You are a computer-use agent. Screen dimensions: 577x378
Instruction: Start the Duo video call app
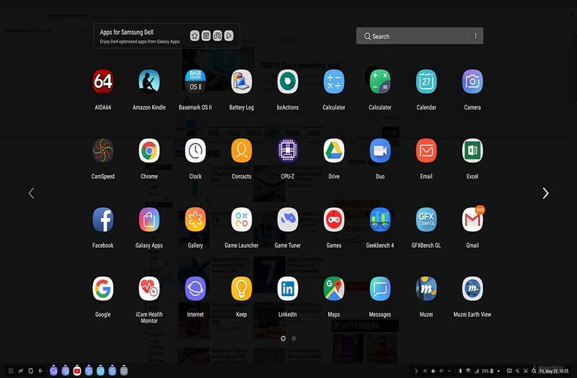pos(380,150)
